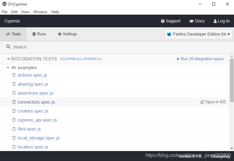Maximize the Cypress window
Viewport: 234px width, 161px height.
click(214, 4)
